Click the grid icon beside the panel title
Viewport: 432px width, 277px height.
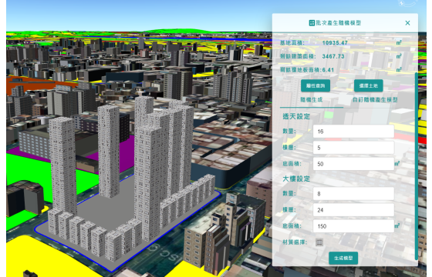tap(312, 23)
